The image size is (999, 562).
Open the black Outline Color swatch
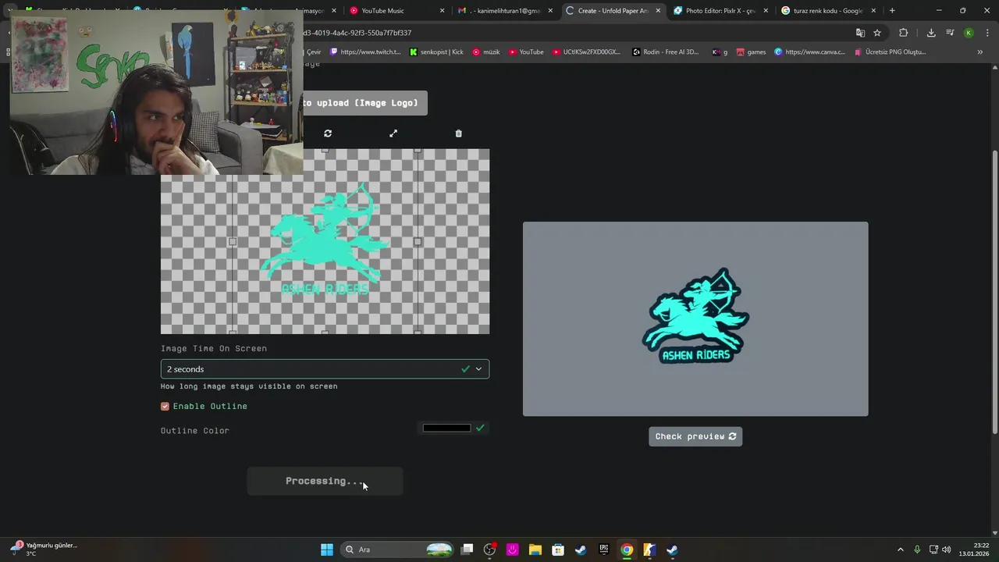[446, 428]
